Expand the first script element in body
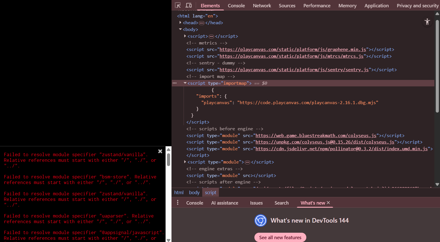The height and width of the screenshot is (242, 440). (185, 36)
